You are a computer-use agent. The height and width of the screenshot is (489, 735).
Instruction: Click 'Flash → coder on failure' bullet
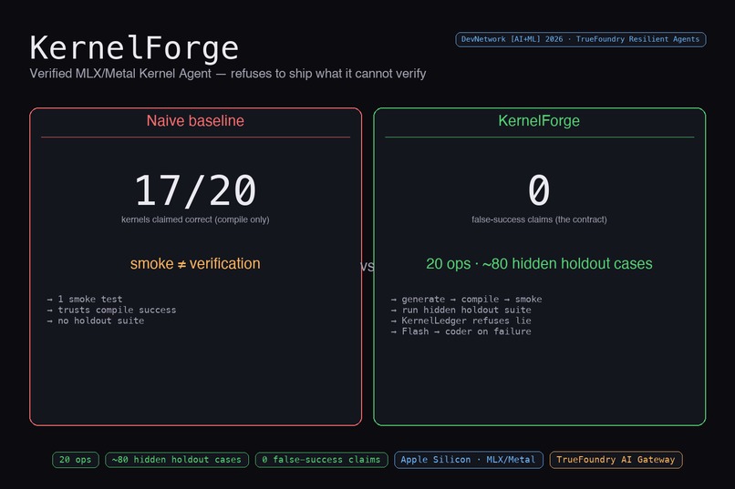pos(461,331)
